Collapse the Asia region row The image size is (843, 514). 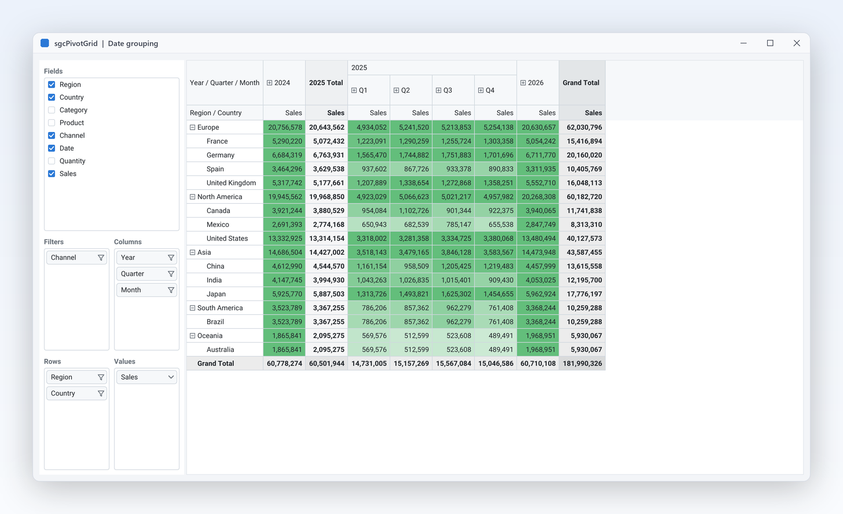click(192, 252)
